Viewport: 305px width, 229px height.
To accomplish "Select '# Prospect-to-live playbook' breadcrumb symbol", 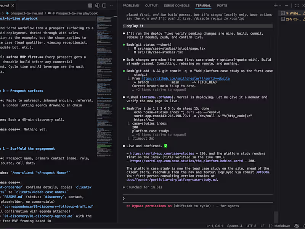I will (x=75, y=13).
